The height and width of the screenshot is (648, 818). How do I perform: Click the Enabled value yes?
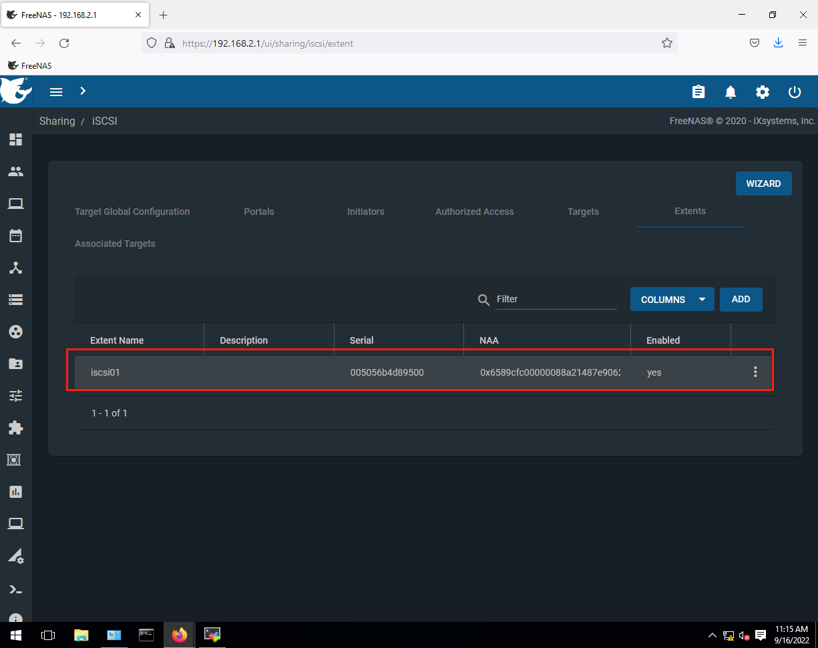(654, 372)
